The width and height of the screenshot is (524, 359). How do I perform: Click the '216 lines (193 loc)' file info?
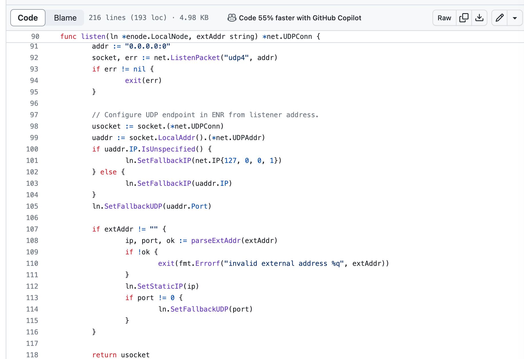click(x=128, y=18)
